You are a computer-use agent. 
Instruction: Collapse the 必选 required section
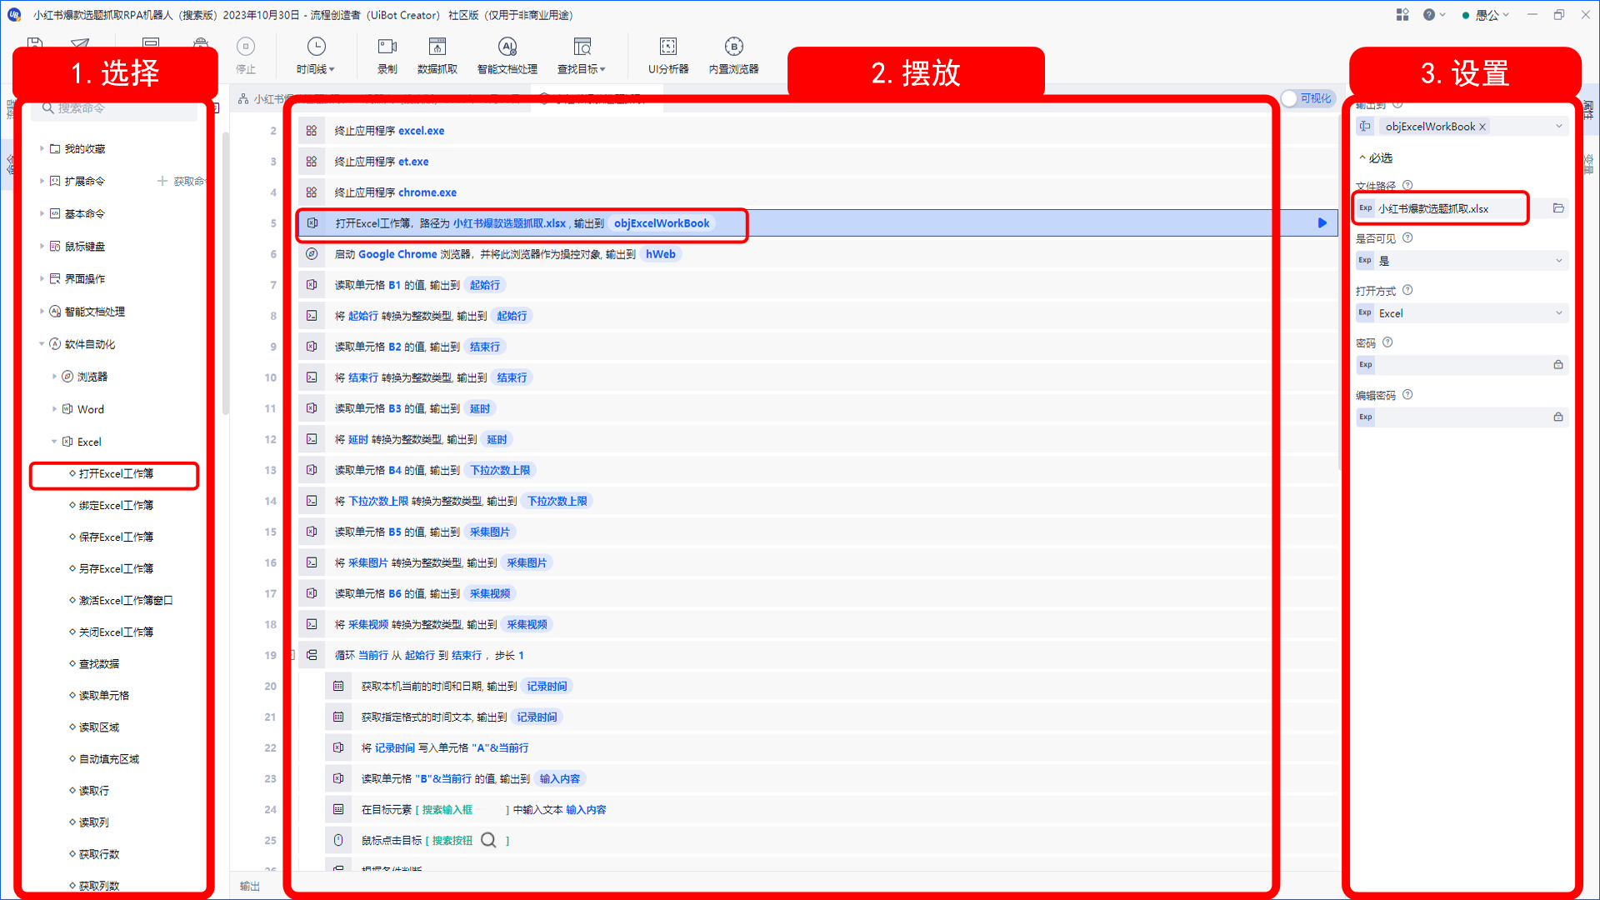tap(1375, 158)
